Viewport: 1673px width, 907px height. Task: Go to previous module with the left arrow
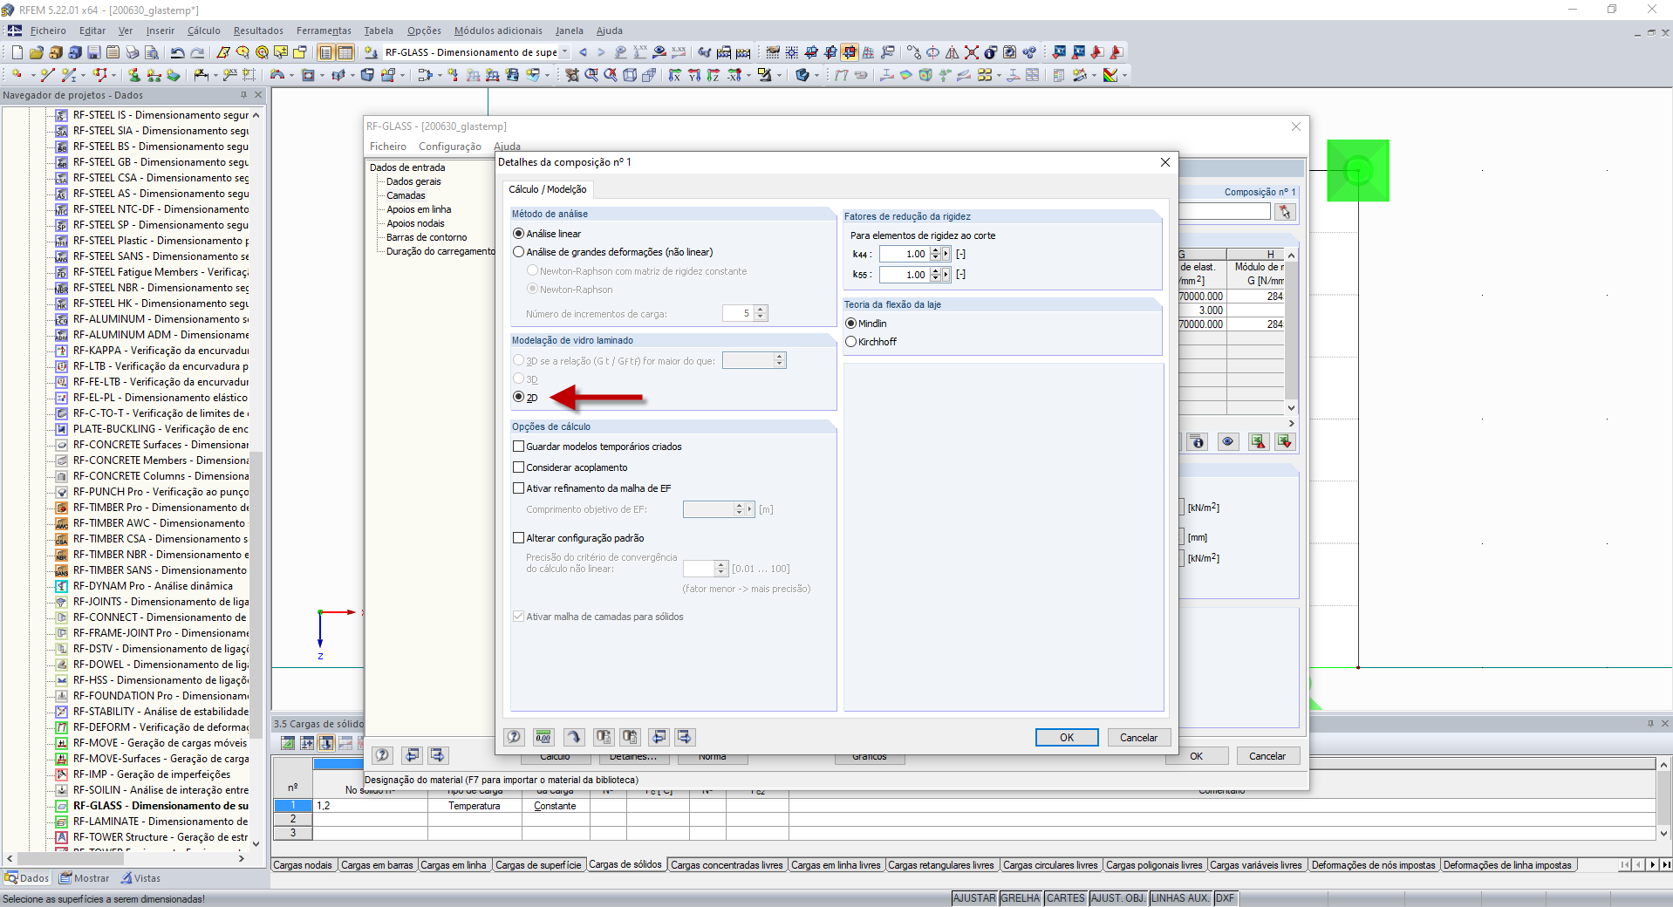(583, 52)
